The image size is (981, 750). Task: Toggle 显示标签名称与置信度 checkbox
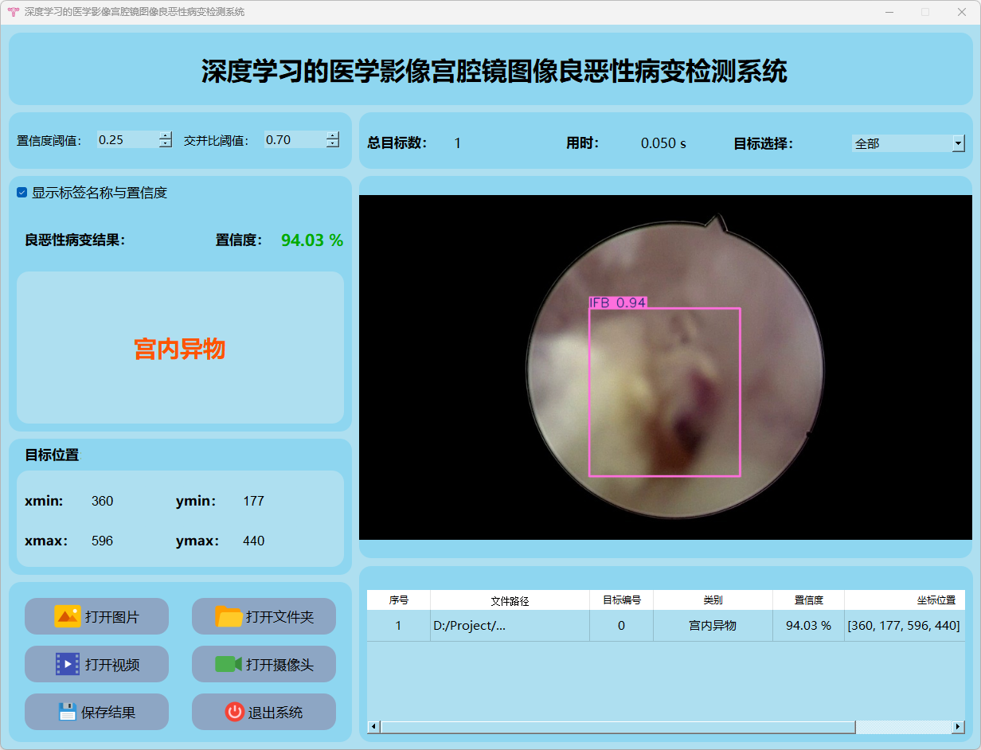[x=22, y=193]
